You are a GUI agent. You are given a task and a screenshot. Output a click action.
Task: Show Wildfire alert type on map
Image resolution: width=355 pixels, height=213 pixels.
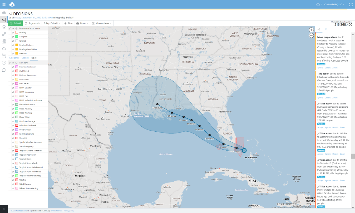click(13, 180)
